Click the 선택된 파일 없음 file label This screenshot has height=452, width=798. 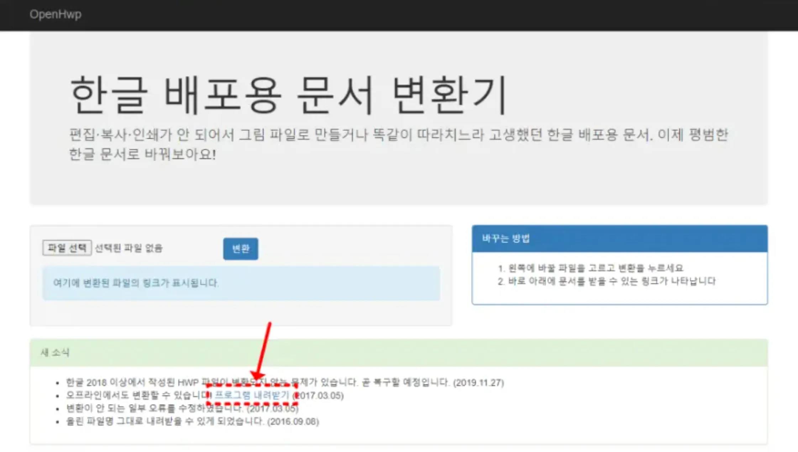click(x=128, y=248)
